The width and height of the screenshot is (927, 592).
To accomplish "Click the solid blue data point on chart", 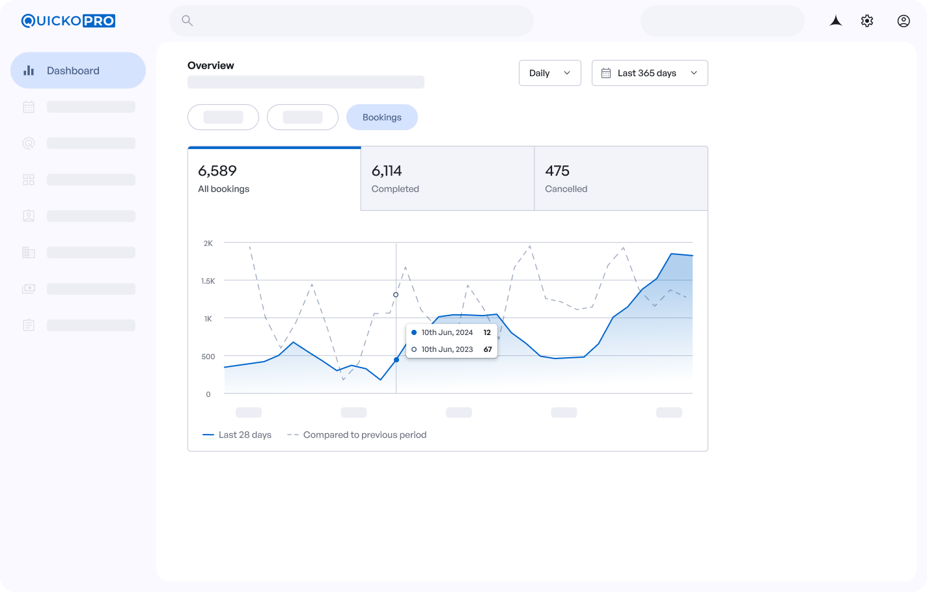I will [x=396, y=360].
